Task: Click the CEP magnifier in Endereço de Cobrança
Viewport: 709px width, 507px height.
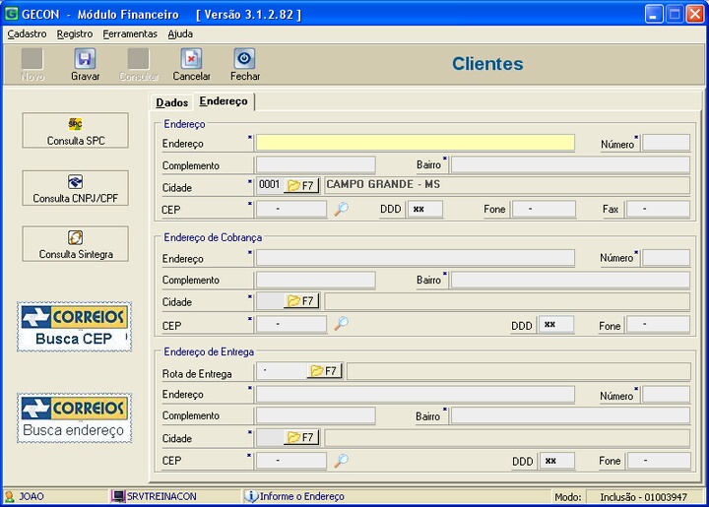Action: 342,324
